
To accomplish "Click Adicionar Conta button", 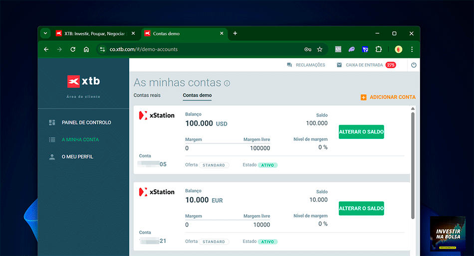I will (x=388, y=97).
